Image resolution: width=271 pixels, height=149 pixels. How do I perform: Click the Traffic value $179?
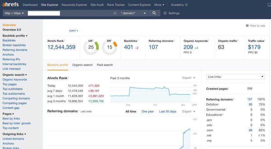click(254, 47)
